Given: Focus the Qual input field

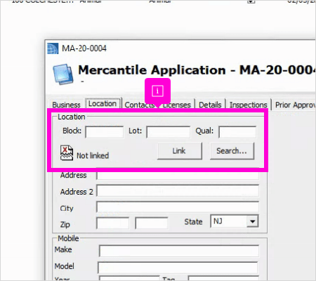Looking at the screenshot, I should [237, 132].
